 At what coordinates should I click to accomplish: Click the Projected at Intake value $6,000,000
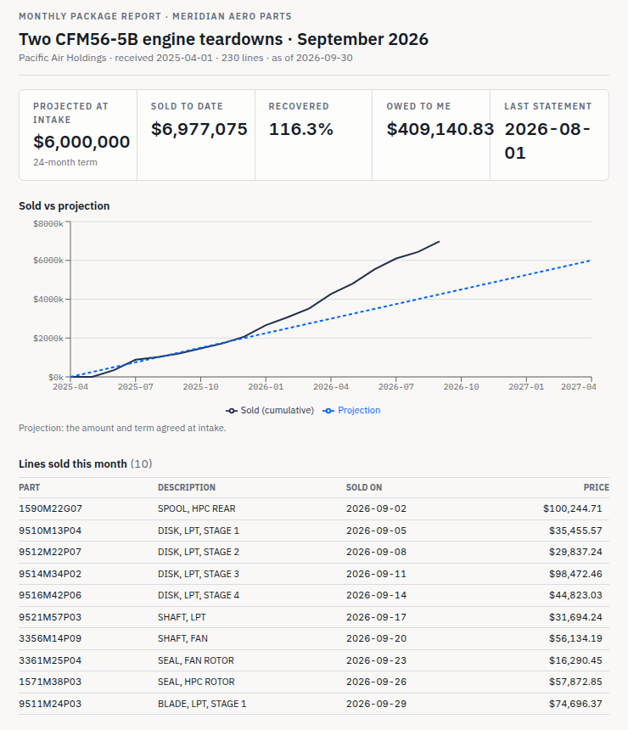(x=81, y=142)
